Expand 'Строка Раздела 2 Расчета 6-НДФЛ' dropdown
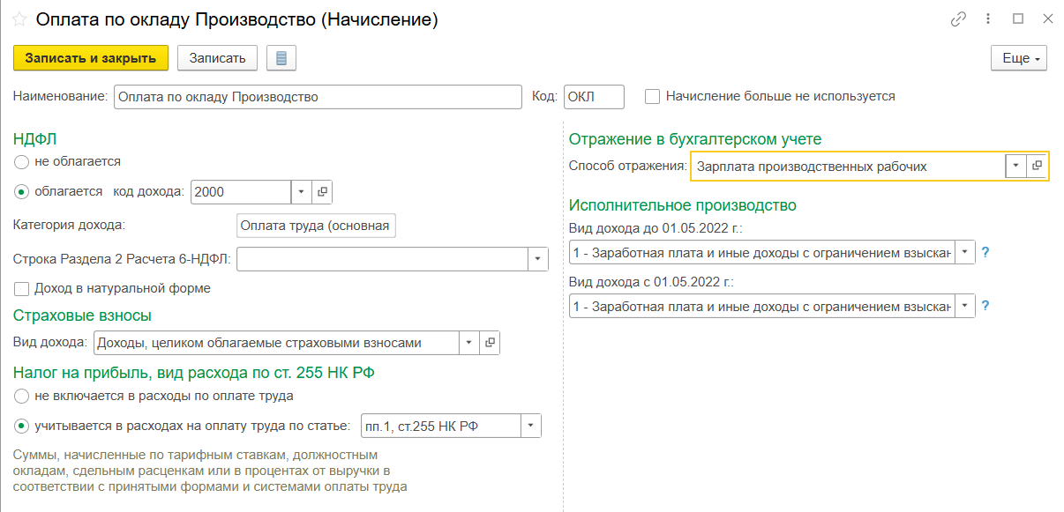This screenshot has width=1064, height=512. point(537,259)
